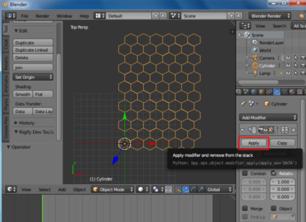Switch to the Relations tool shelf tab
The width and height of the screenshot is (306, 222).
point(6,63)
